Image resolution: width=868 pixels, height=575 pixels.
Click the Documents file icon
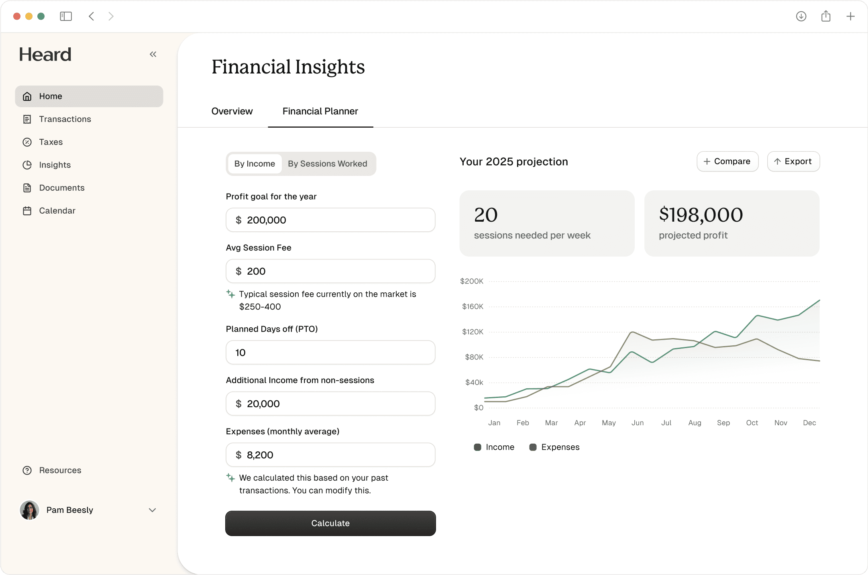tap(27, 188)
